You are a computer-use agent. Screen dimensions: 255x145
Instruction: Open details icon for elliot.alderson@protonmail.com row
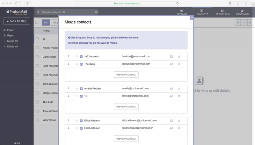tap(171, 120)
